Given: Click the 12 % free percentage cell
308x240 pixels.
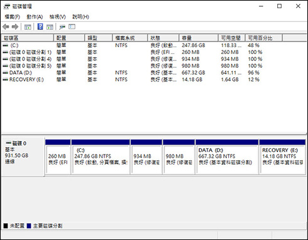Looking at the screenshot, I should coord(254,80).
